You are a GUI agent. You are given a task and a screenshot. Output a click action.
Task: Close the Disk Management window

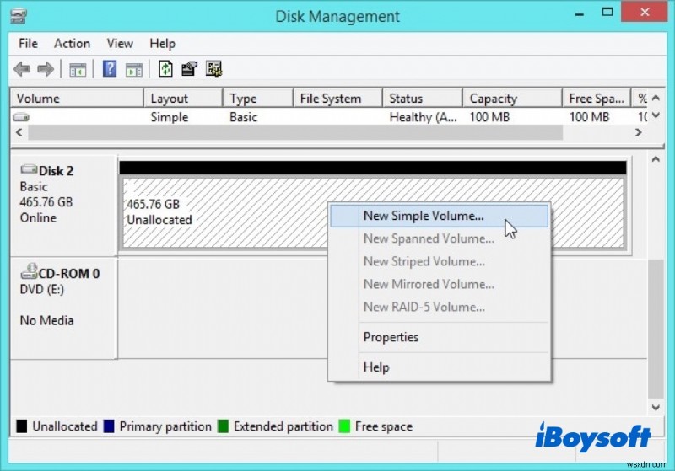pyautogui.click(x=645, y=13)
